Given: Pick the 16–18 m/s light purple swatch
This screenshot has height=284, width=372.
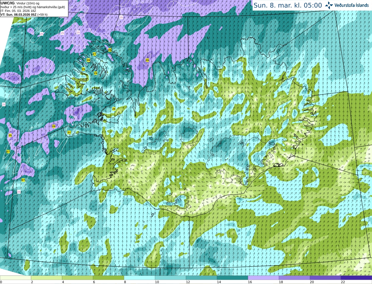Looking at the screenshot, I should [264, 278].
